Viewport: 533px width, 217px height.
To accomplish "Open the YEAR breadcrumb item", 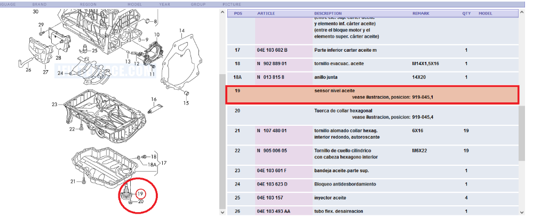I will tap(164, 4).
